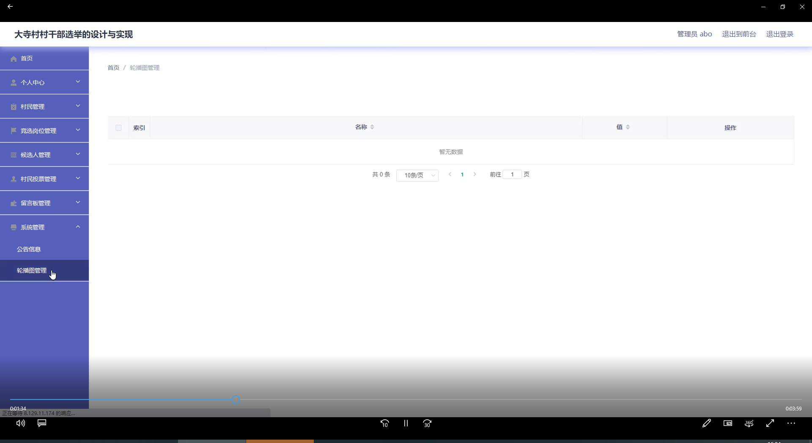Click the person icon beside 个人中心
Viewport: 812px width, 443px height.
[14, 82]
